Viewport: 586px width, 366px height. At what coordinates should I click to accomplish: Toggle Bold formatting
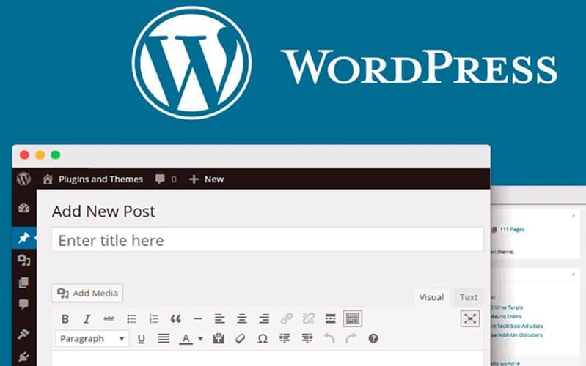coord(65,319)
